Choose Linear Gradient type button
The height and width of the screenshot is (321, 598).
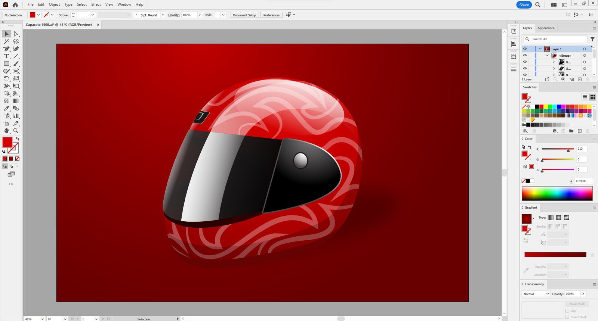[x=551, y=218]
